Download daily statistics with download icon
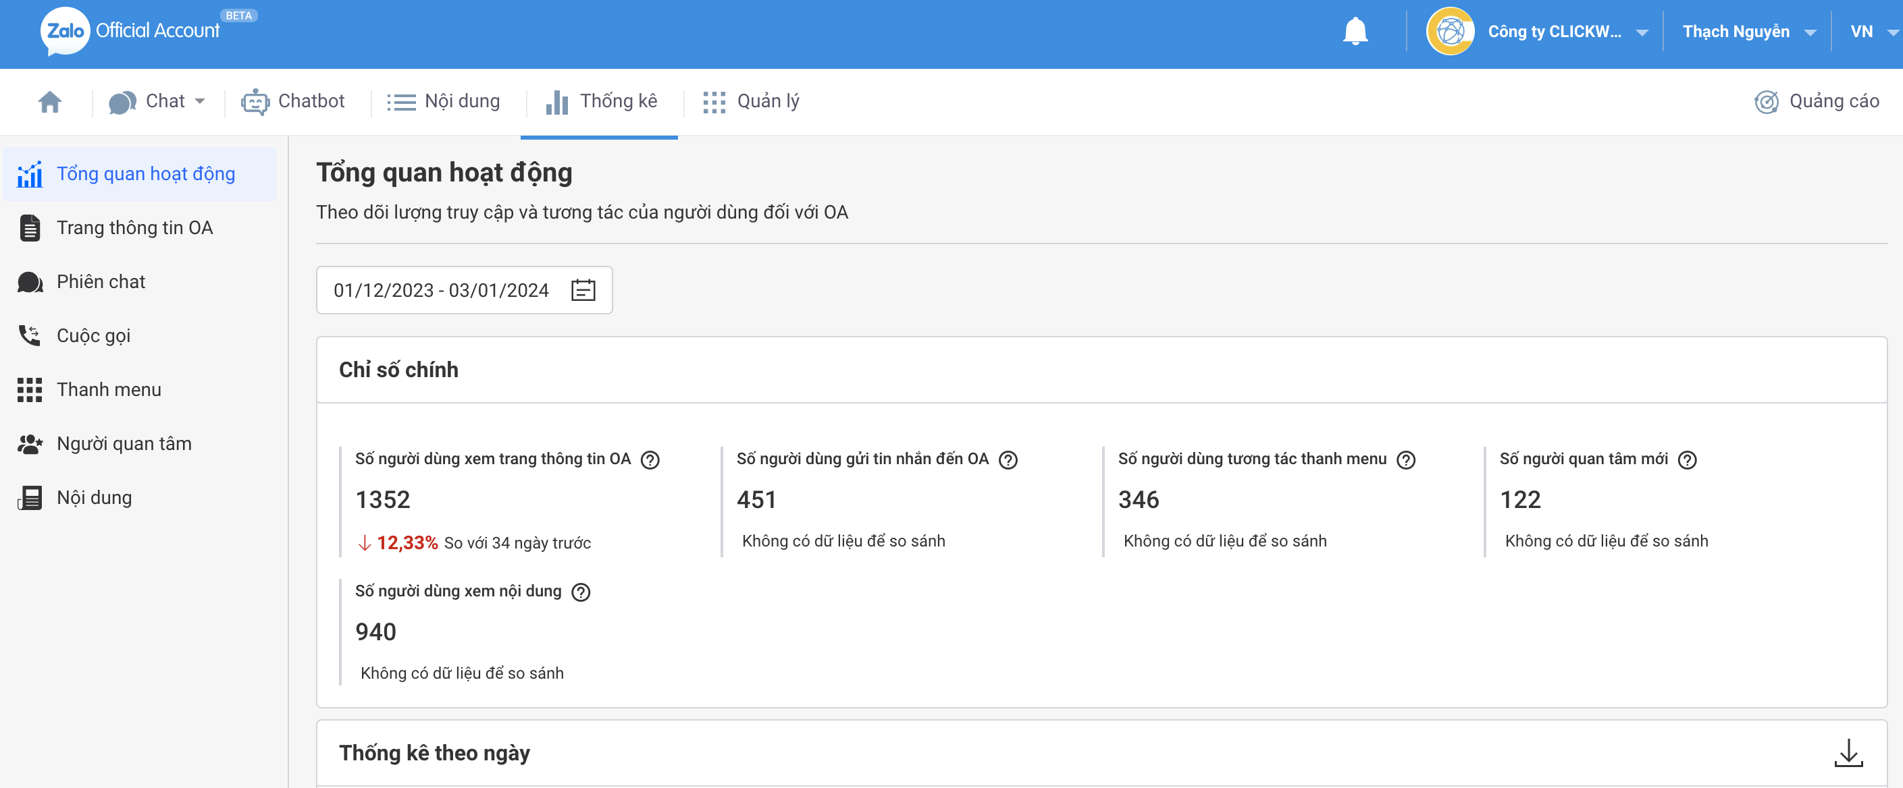Viewport: 1903px width, 788px height. click(x=1848, y=753)
